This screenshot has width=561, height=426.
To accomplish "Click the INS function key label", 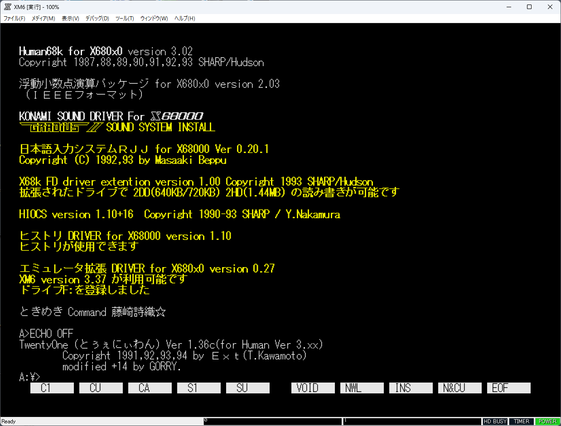I will pyautogui.click(x=411, y=388).
